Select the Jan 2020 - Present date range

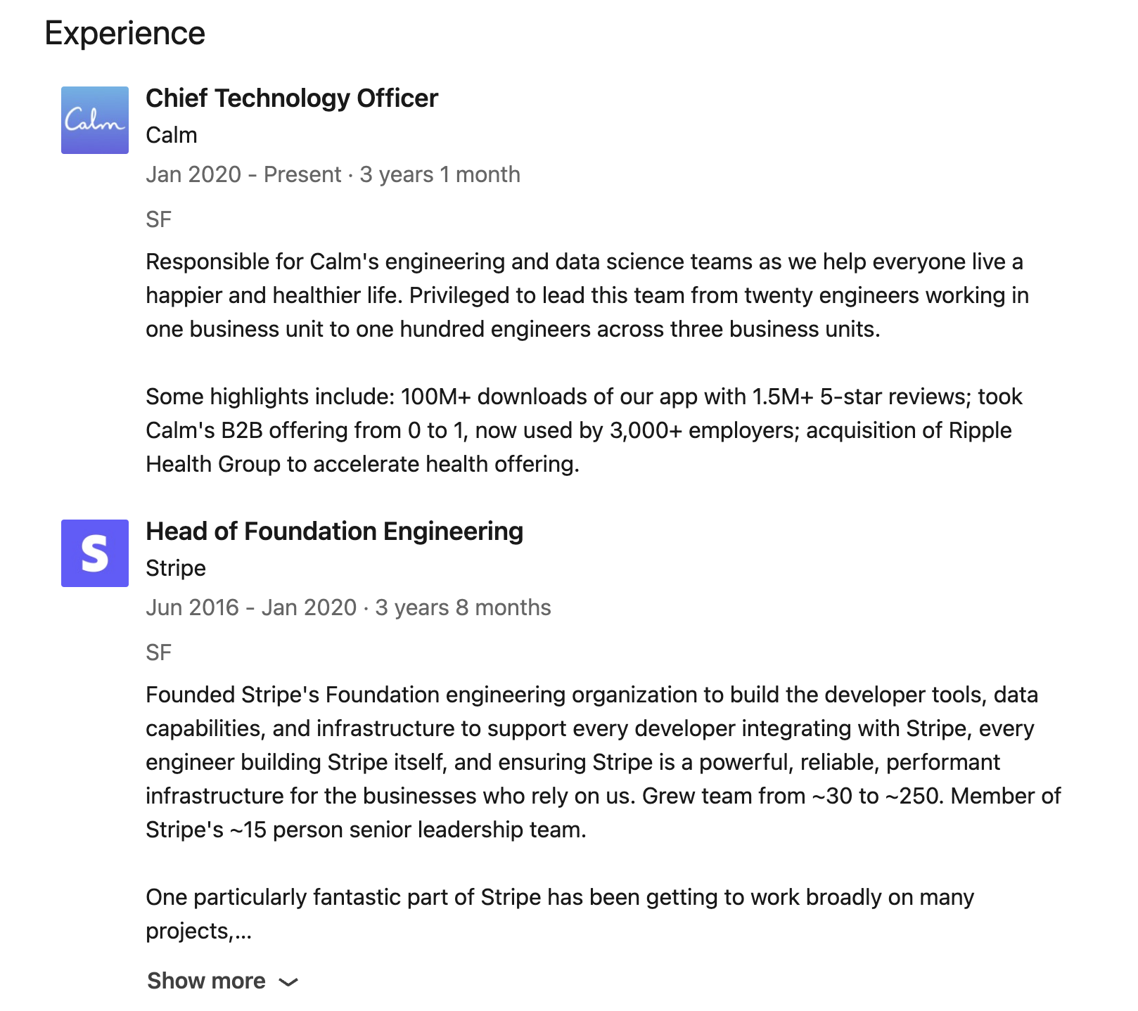click(x=243, y=174)
